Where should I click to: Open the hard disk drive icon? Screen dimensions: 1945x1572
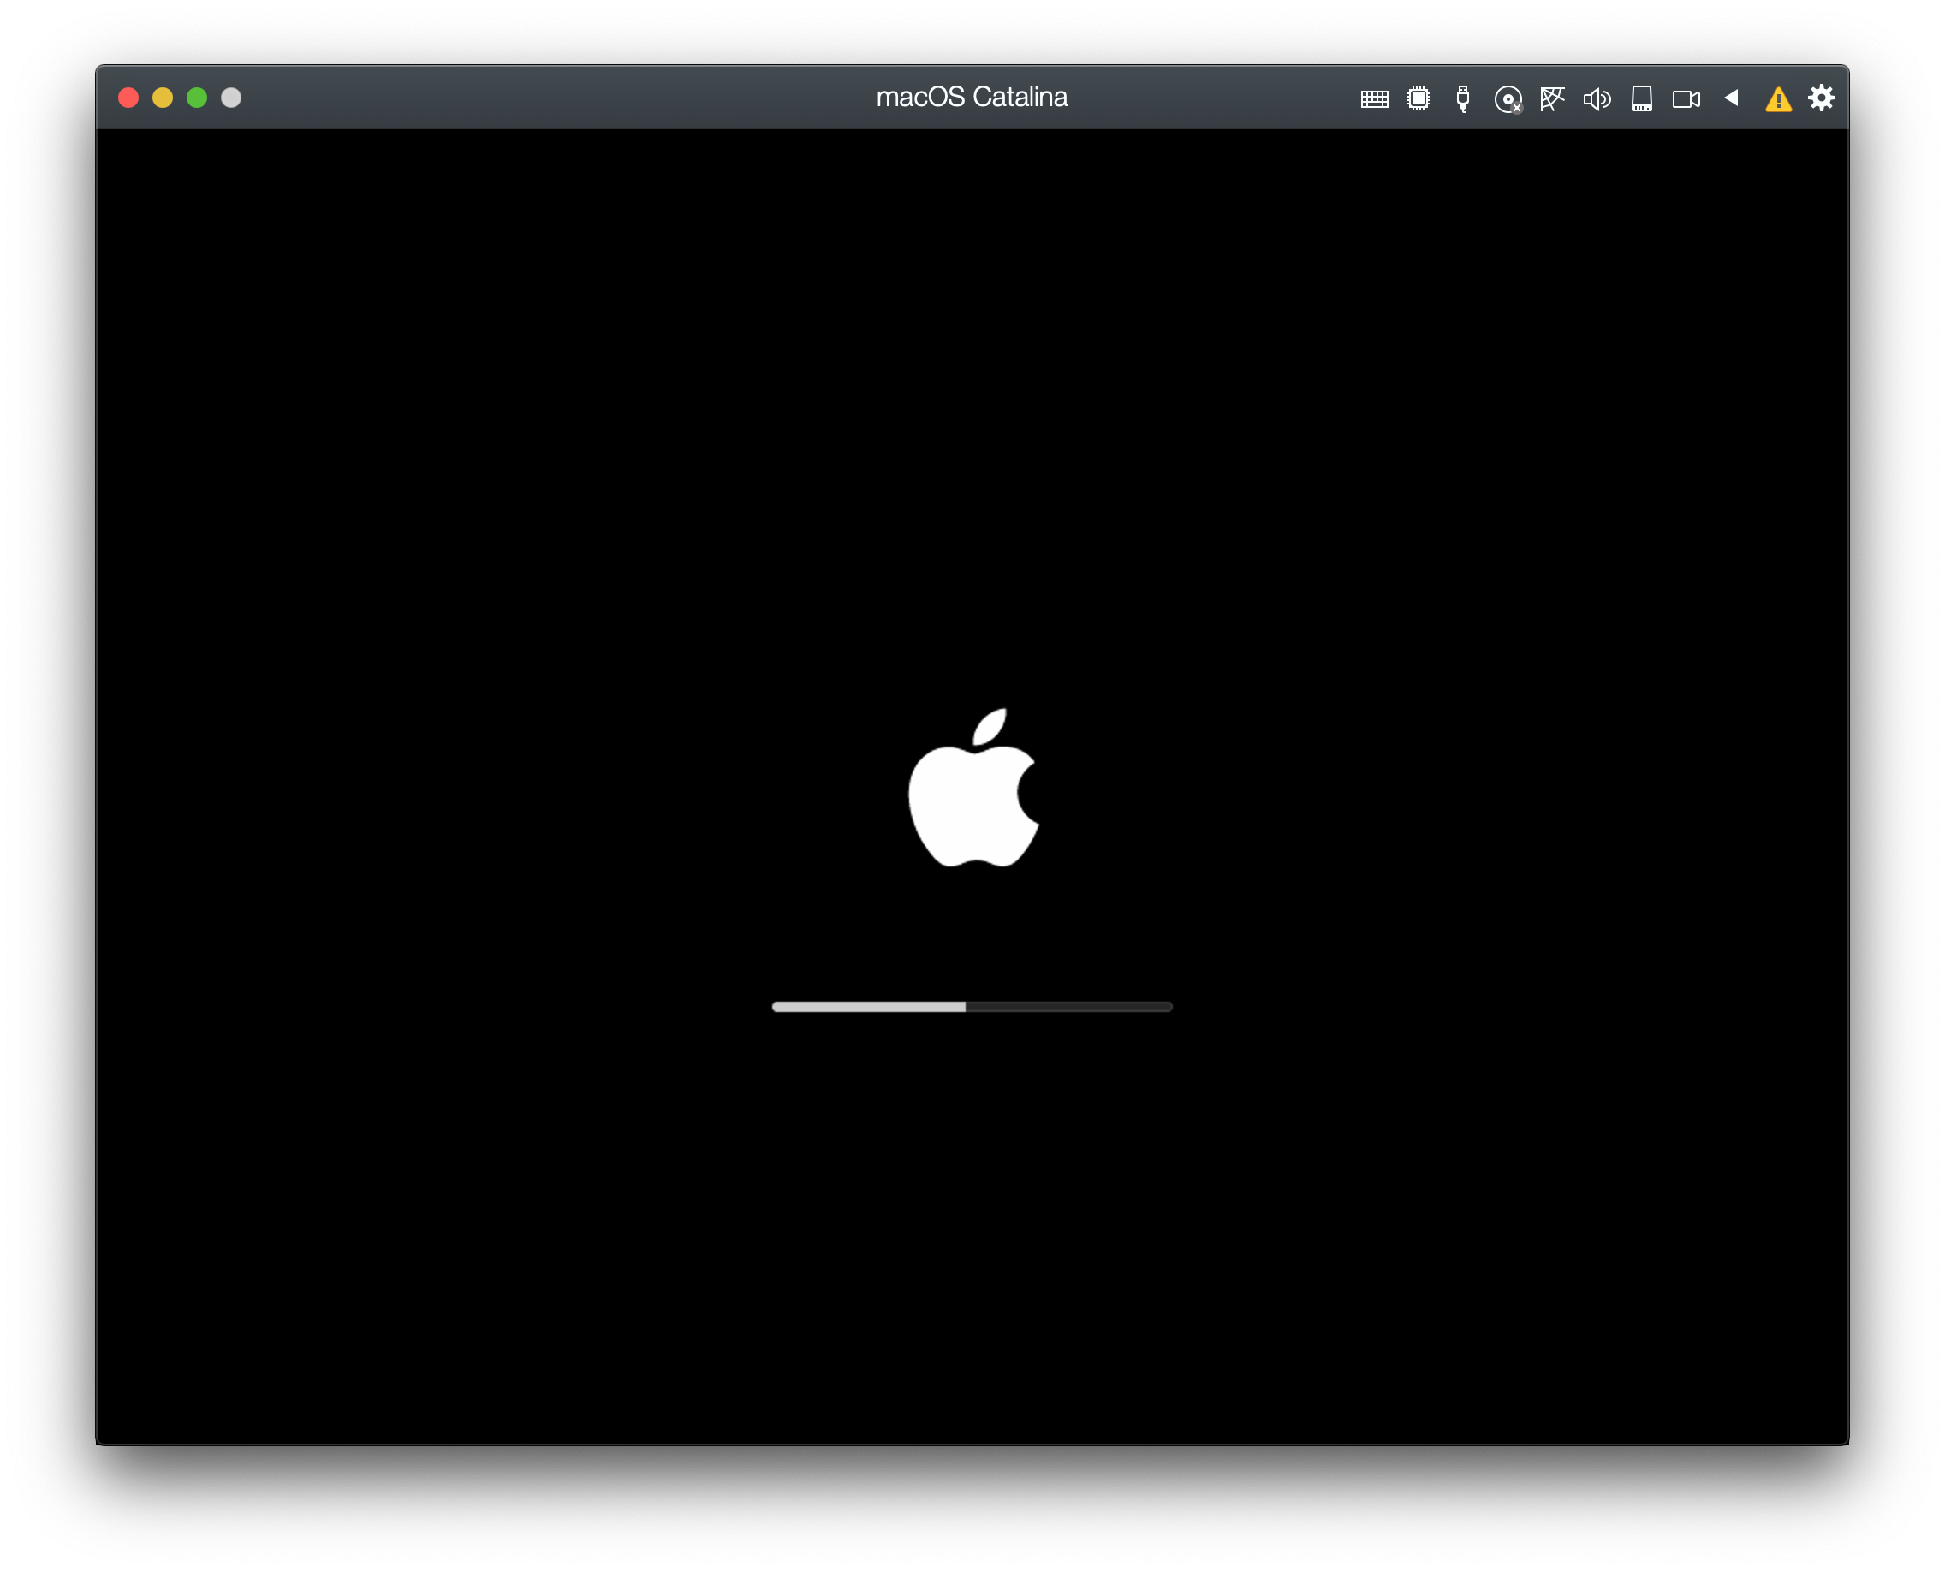[x=1641, y=98]
